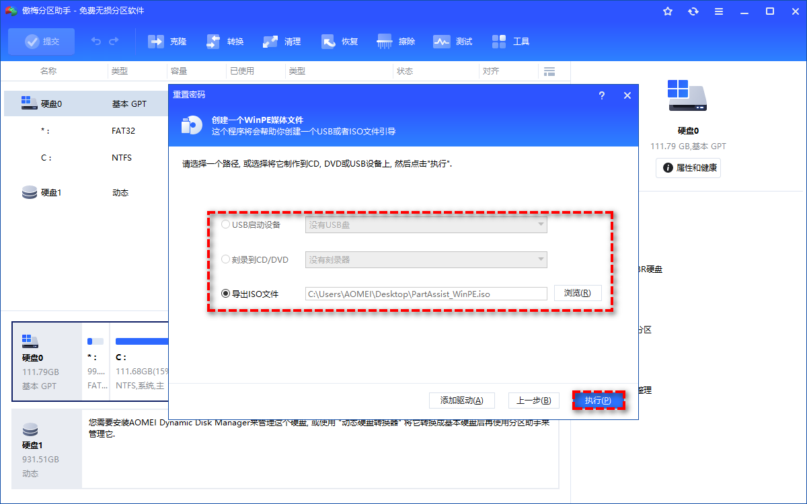Click 添加驱动(A) to add drivers
Viewport: 807px width, 504px height.
click(x=461, y=400)
